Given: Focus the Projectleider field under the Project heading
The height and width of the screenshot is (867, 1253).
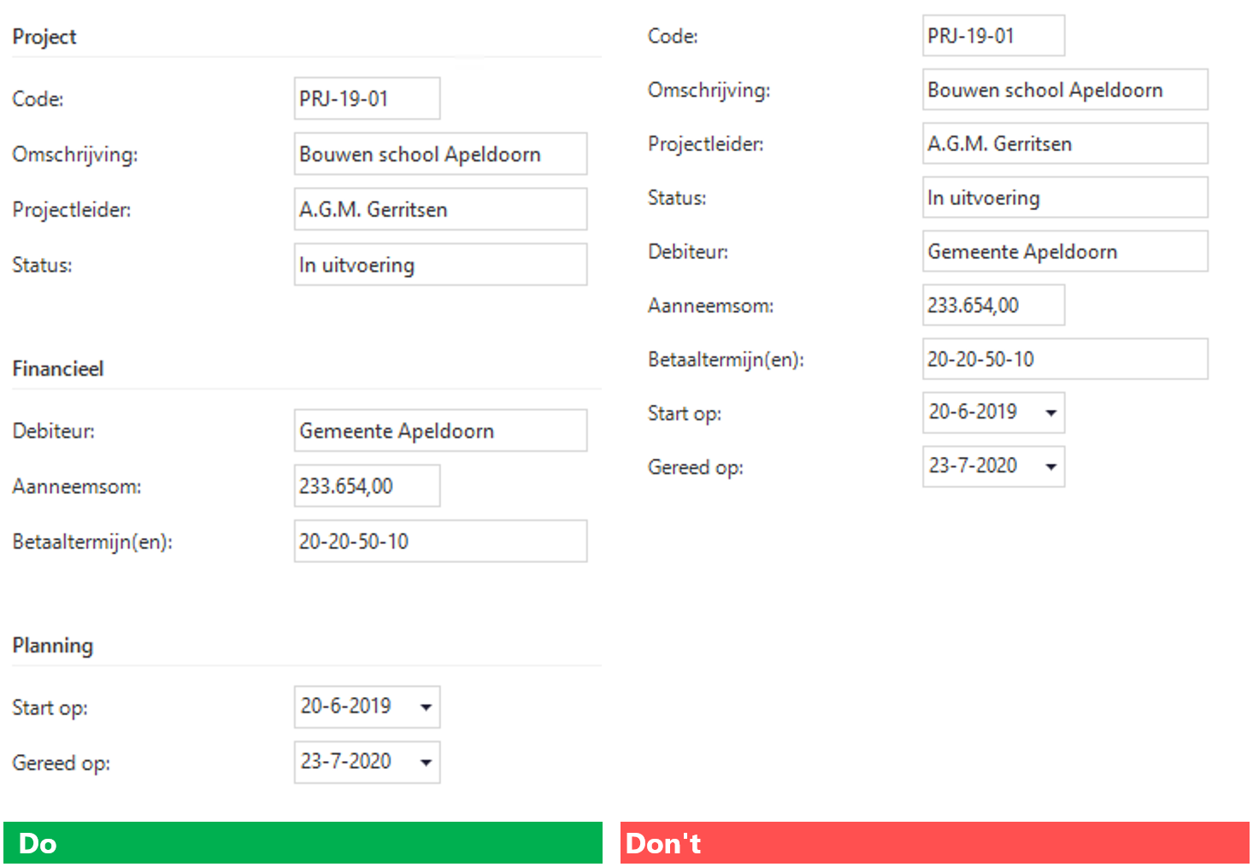Looking at the screenshot, I should pyautogui.click(x=440, y=210).
